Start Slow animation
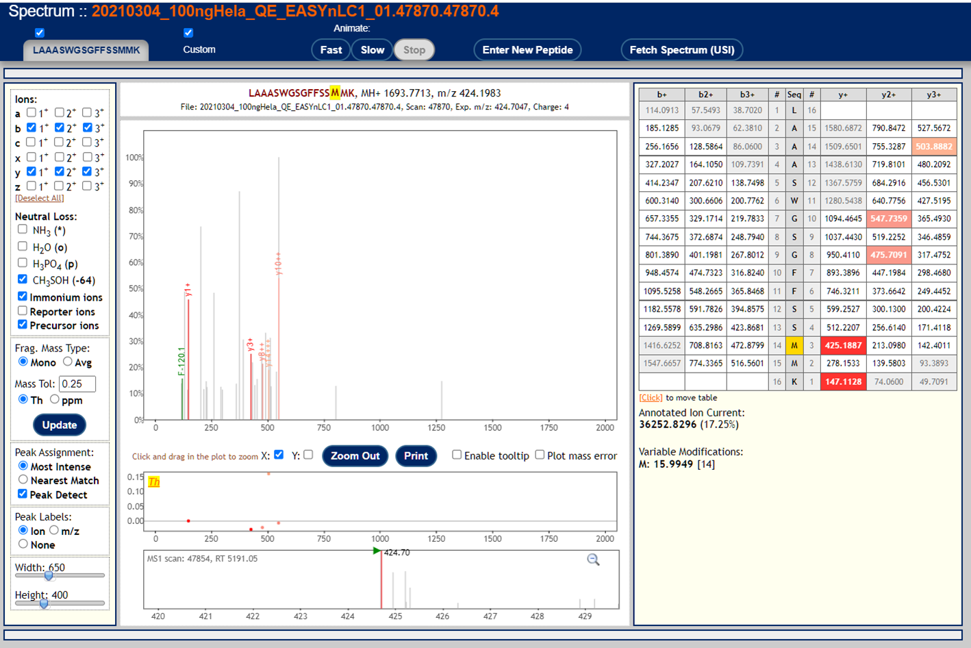971x648 pixels. 373,50
